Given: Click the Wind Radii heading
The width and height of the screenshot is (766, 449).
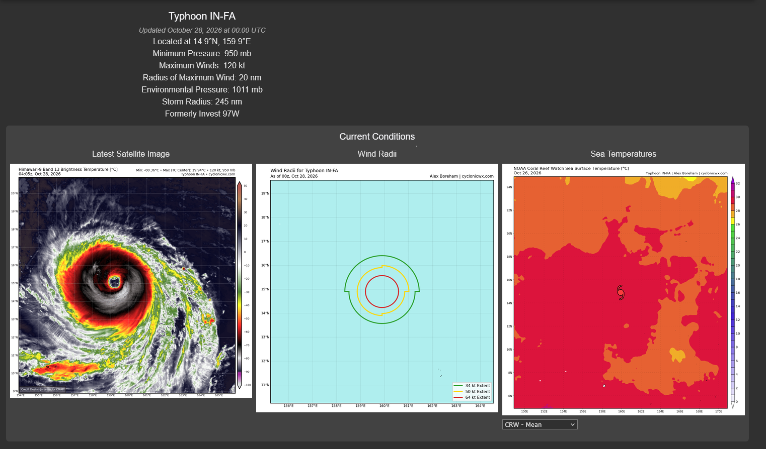Looking at the screenshot, I should [377, 154].
